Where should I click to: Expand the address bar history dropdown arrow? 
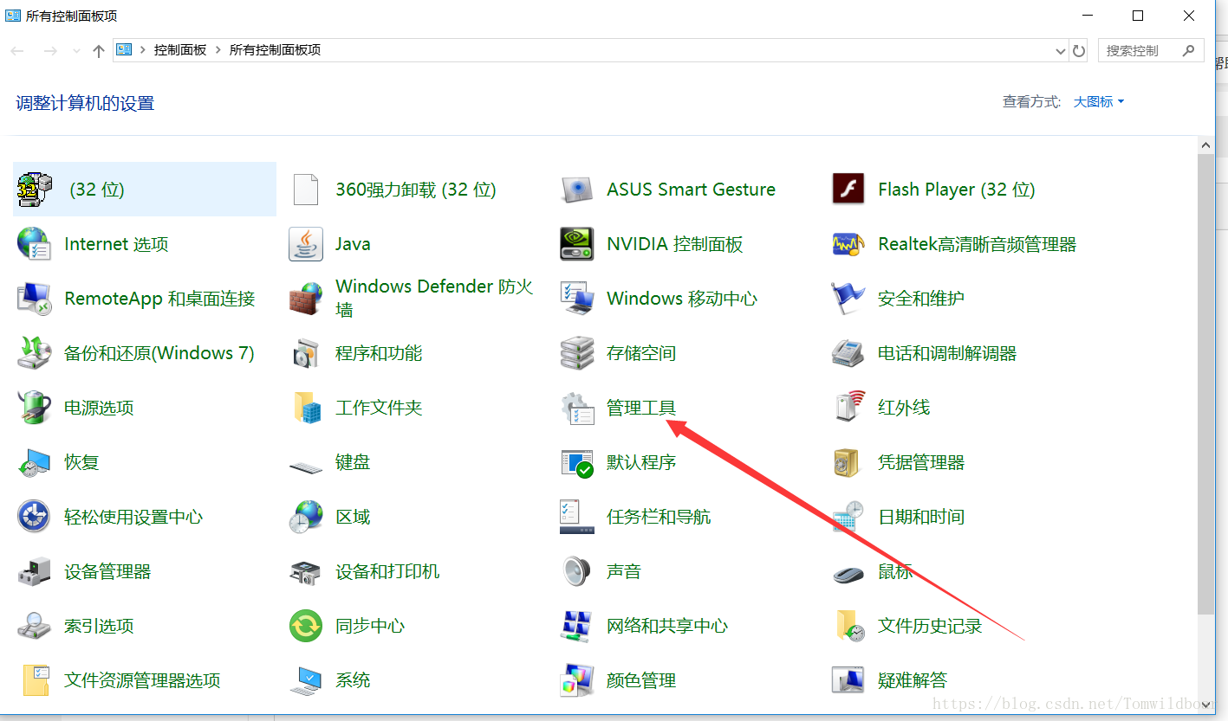tap(1061, 51)
